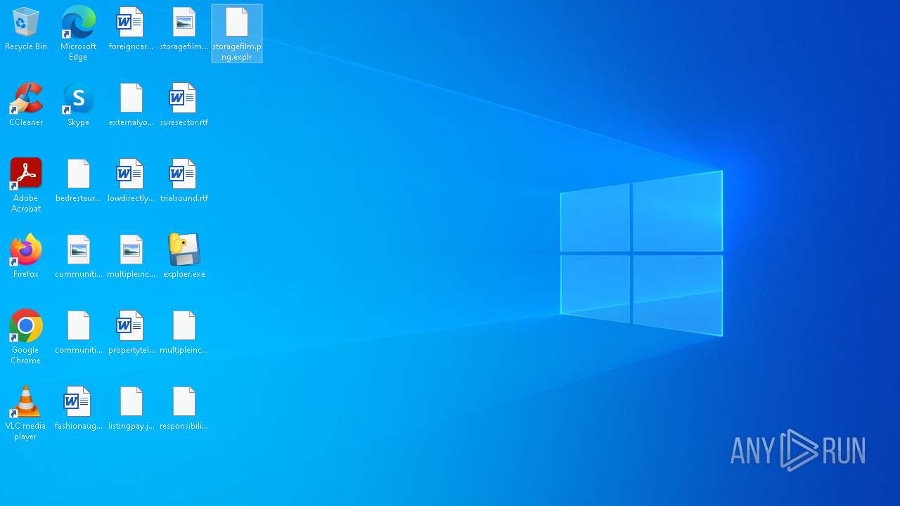Select the listingpay.j blank file icon
The height and width of the screenshot is (506, 900).
(131, 409)
